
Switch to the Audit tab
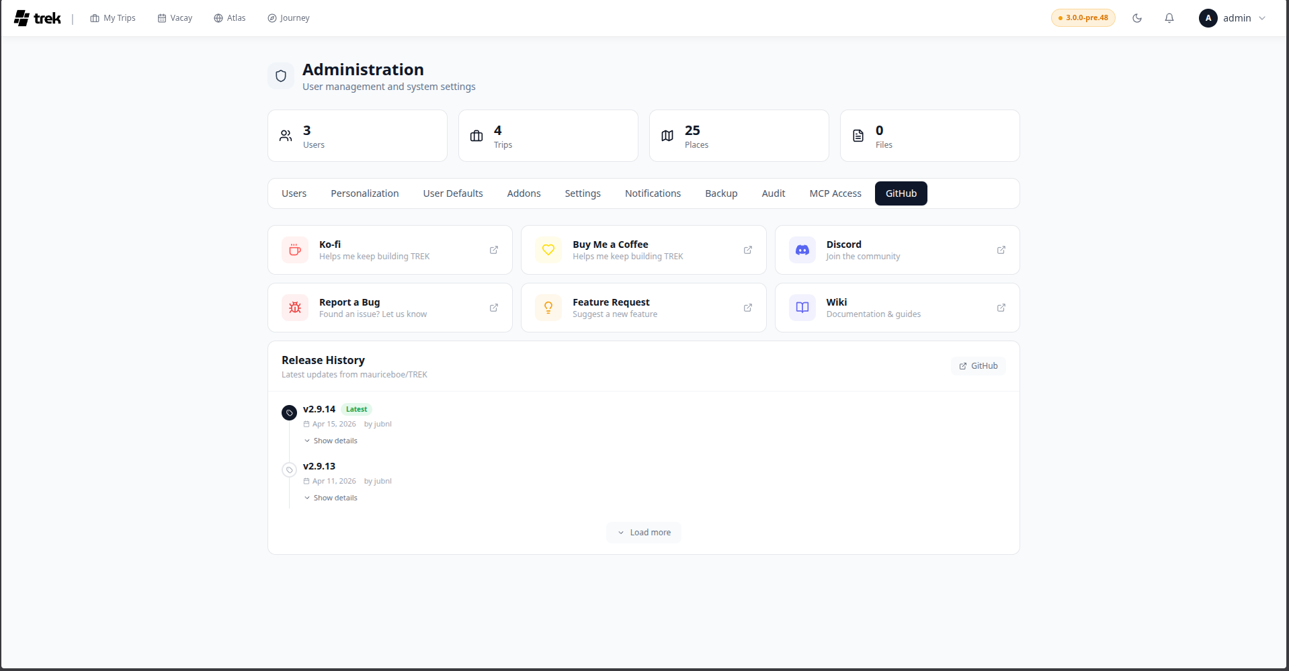coord(774,193)
